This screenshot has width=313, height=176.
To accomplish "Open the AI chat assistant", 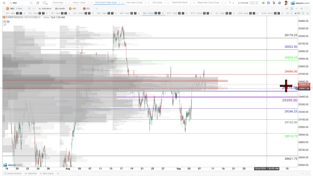I will [x=45, y=3].
